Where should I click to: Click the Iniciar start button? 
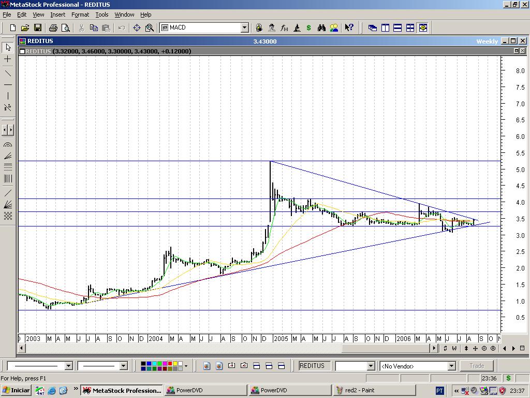(16, 390)
